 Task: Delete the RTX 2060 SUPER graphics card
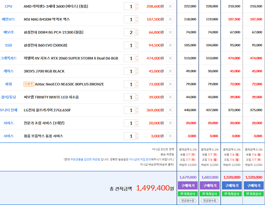point(170,58)
